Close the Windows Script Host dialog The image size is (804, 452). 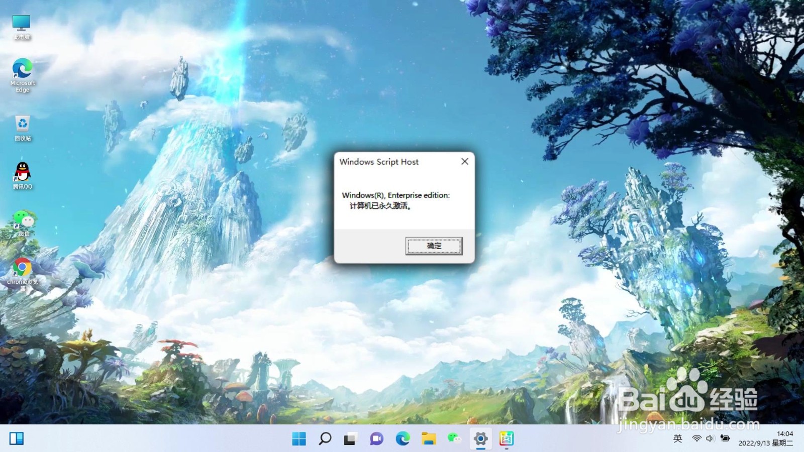tap(465, 161)
